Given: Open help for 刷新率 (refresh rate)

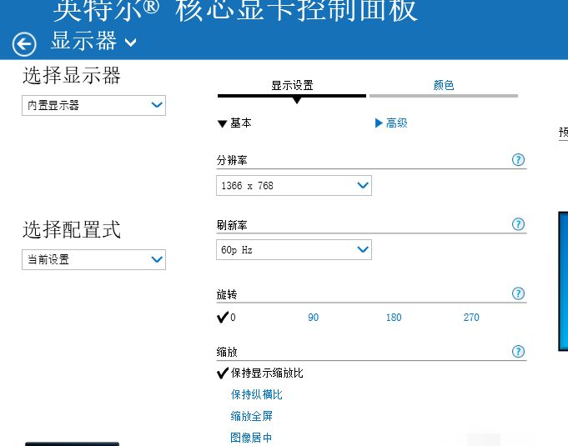Looking at the screenshot, I should pos(518,224).
